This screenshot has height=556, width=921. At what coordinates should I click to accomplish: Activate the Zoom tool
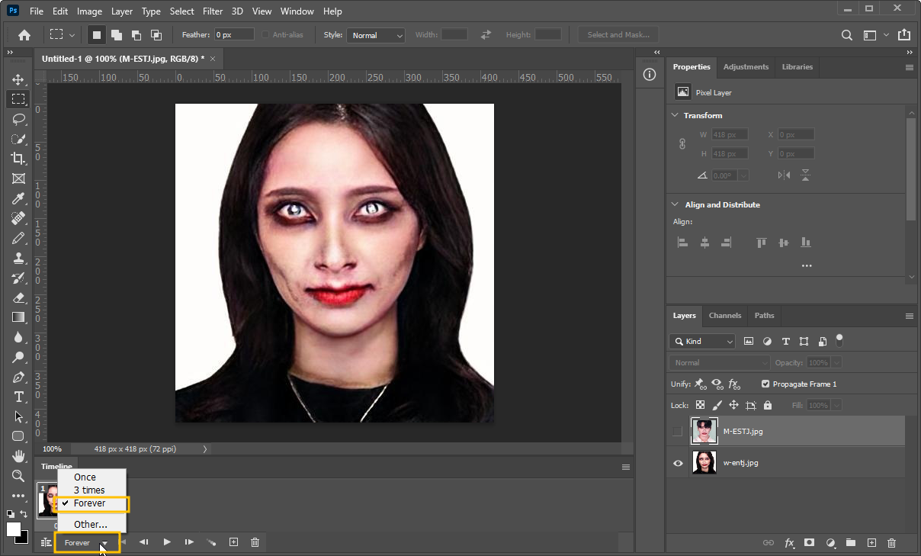(18, 476)
